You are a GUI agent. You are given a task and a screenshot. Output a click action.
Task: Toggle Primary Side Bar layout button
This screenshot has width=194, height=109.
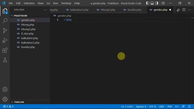148,3
